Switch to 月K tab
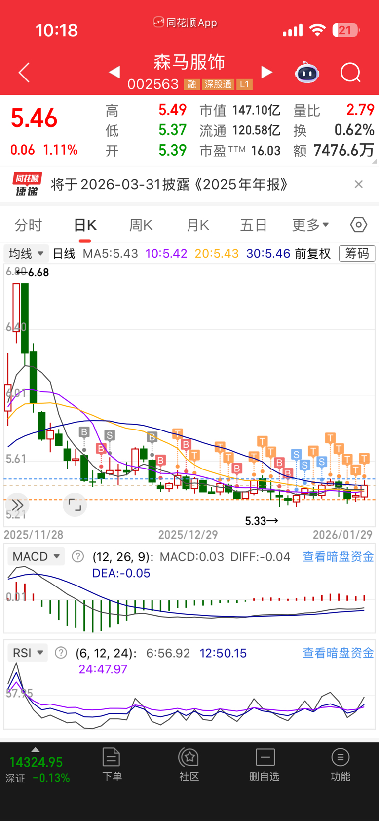The width and height of the screenshot is (379, 821). pyautogui.click(x=198, y=225)
